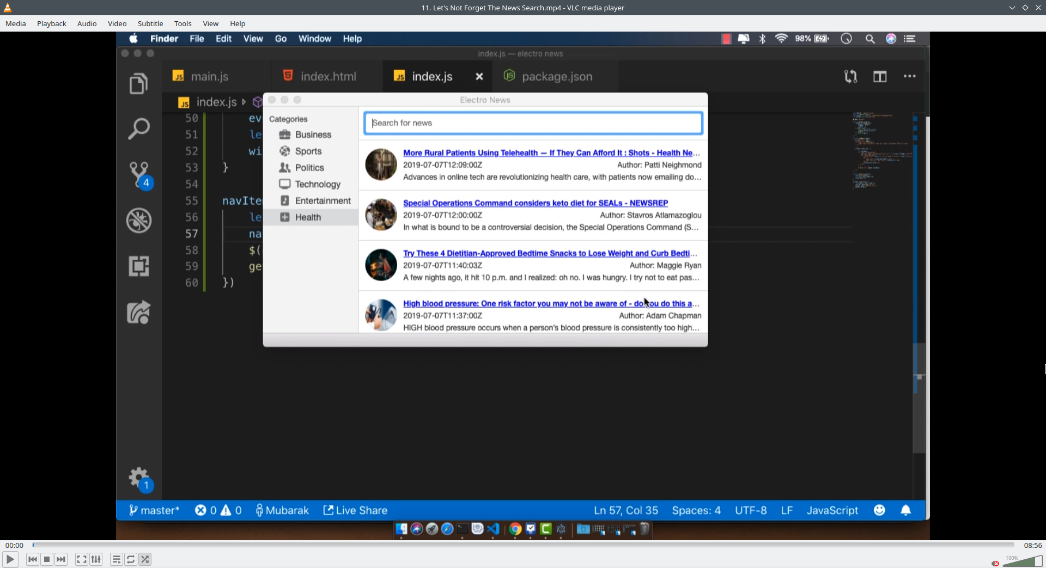Open the Special Operations keto diet link
This screenshot has height=568, width=1046.
536,203
